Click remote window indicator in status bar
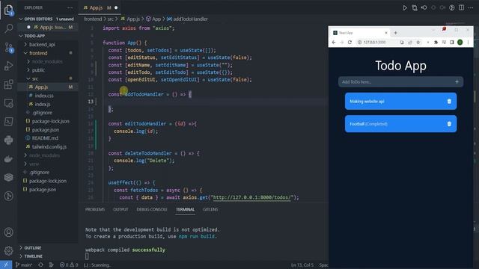 click(x=6, y=265)
